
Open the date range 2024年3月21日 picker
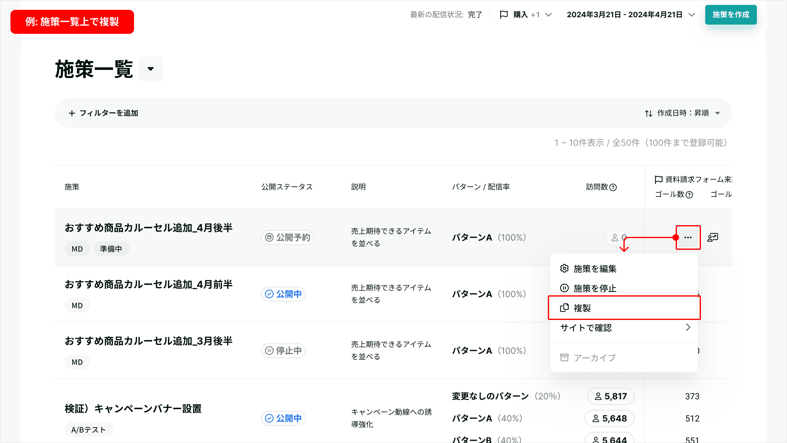coord(631,15)
